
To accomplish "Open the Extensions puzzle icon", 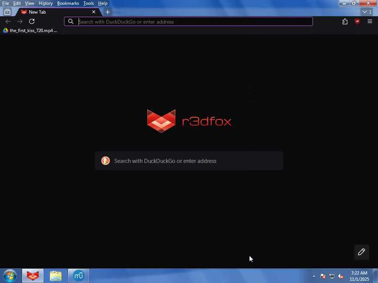I will click(x=345, y=21).
